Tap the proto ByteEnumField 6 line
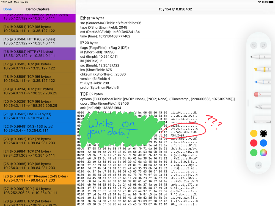This screenshot has width=275, height=206. coord(100,88)
